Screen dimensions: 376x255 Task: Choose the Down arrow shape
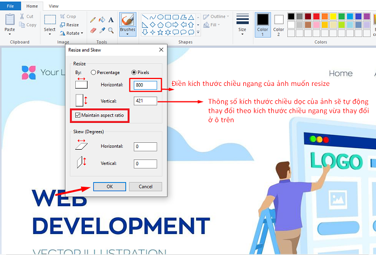point(145,32)
